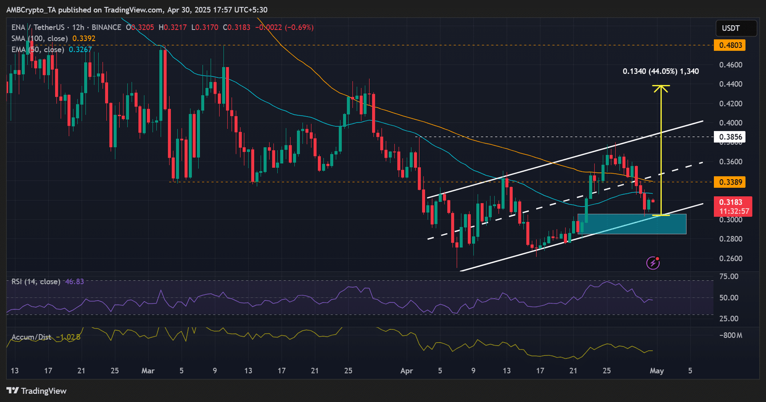Image resolution: width=766 pixels, height=402 pixels.
Task: Click the 0.3389 orange price label
Action: pos(729,182)
